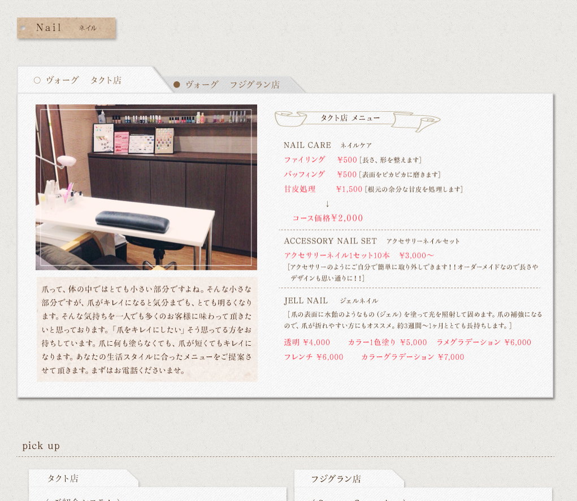Click the Nail ネイル heading tag
This screenshot has width=577, height=501.
pos(66,28)
